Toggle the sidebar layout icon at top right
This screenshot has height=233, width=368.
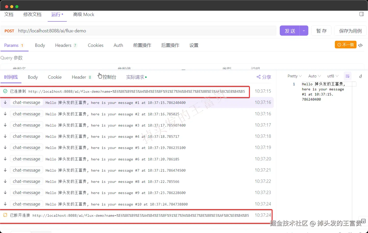point(362,14)
